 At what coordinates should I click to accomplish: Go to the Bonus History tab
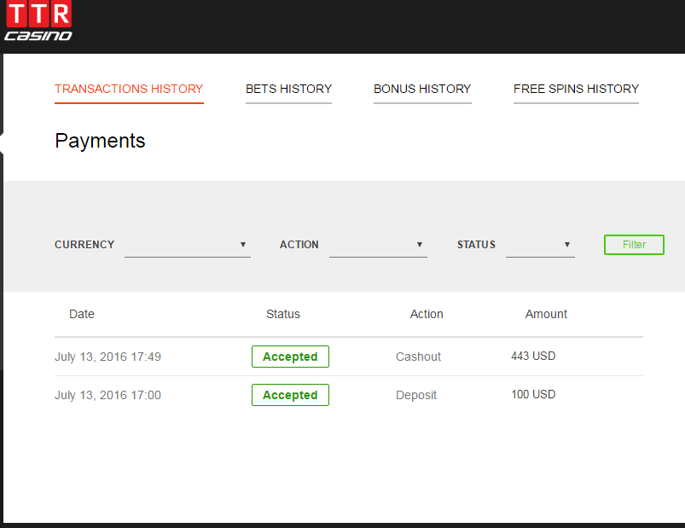coord(422,89)
